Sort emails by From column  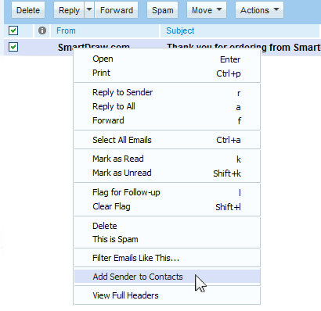pos(66,30)
